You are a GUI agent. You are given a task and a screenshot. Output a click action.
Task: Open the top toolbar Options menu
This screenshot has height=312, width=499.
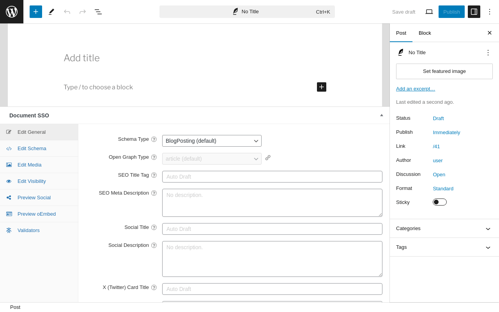(x=490, y=12)
